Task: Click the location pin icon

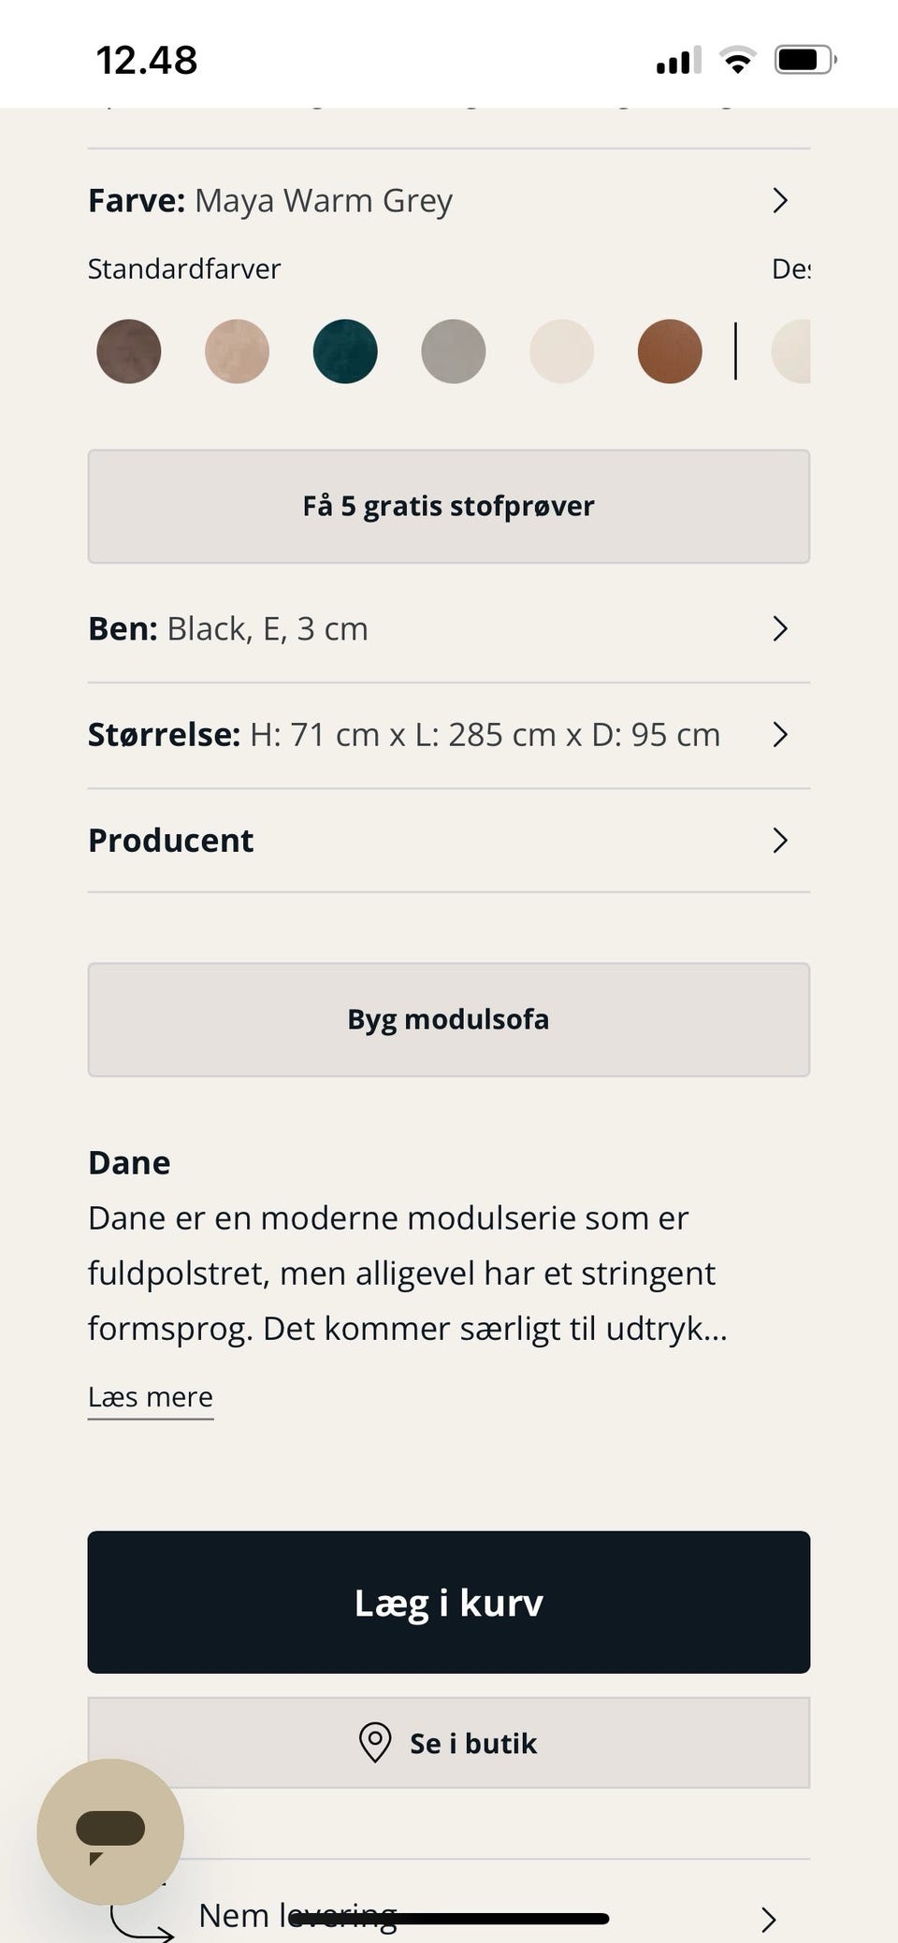Action: (x=375, y=1743)
